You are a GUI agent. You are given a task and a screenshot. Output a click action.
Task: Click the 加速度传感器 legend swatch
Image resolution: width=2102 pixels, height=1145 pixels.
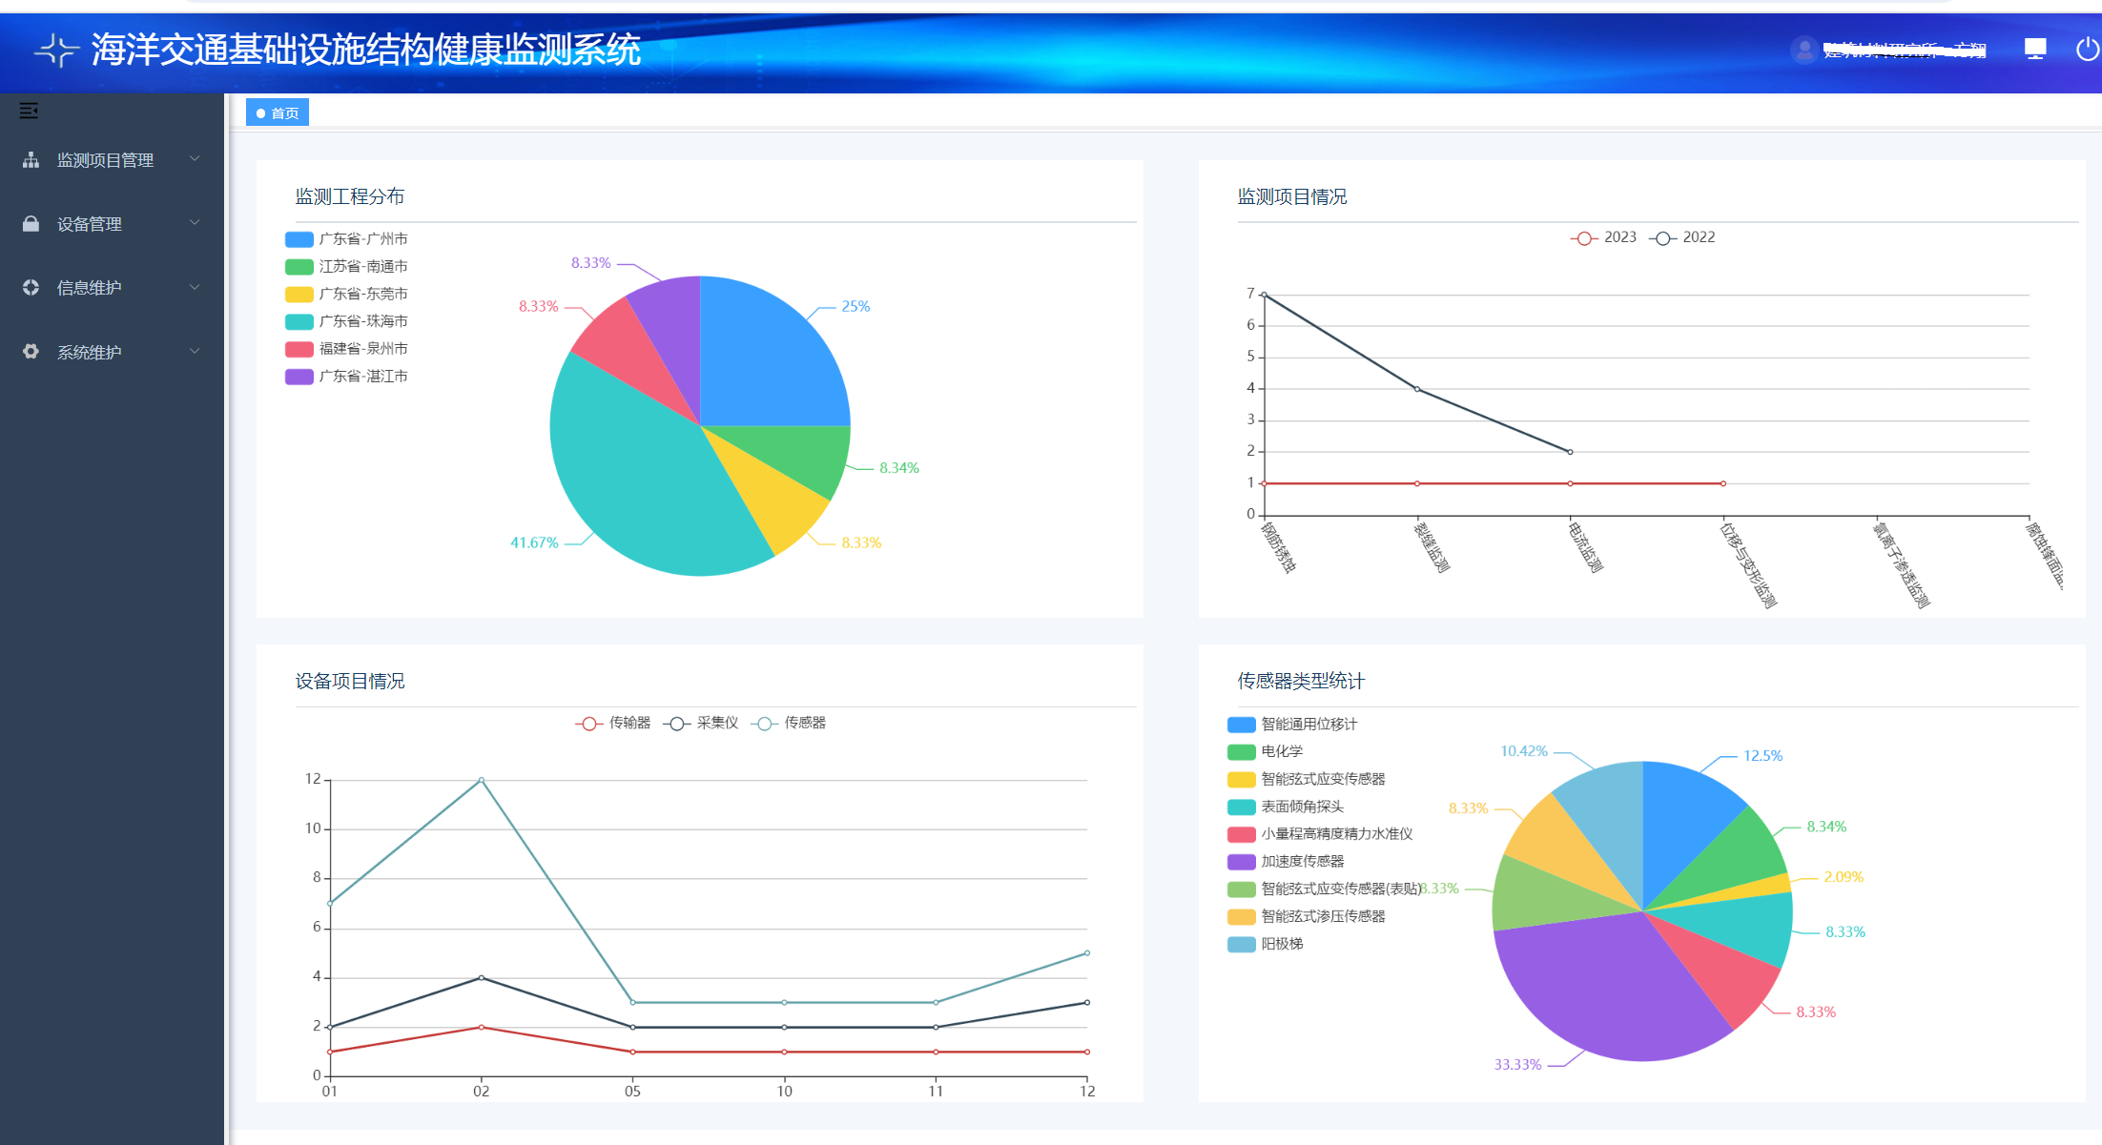[1241, 862]
